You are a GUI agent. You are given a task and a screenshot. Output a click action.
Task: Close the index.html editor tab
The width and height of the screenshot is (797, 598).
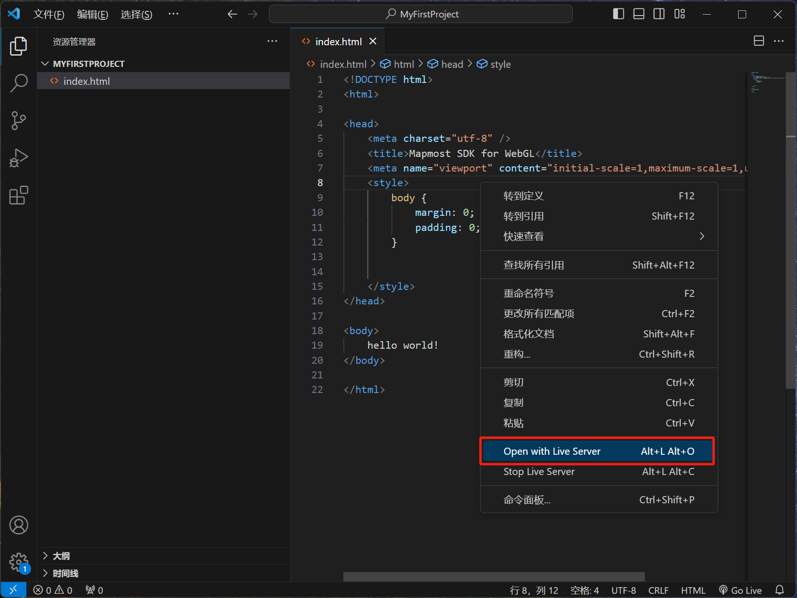coord(373,41)
